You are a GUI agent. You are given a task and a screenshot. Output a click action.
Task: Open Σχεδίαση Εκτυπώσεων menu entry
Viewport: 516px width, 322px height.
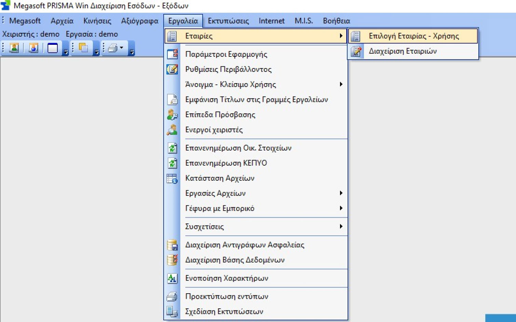click(224, 312)
